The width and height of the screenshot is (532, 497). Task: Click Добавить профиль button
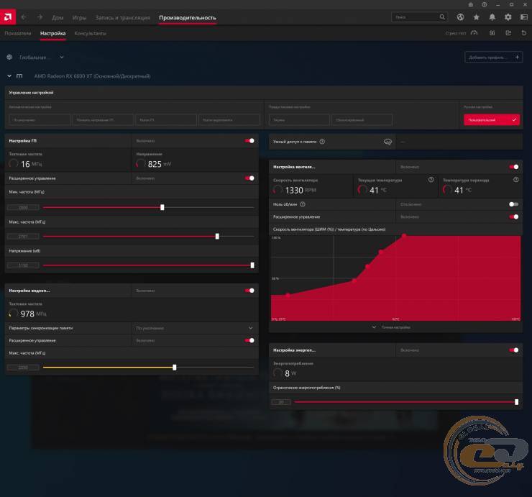click(x=493, y=58)
